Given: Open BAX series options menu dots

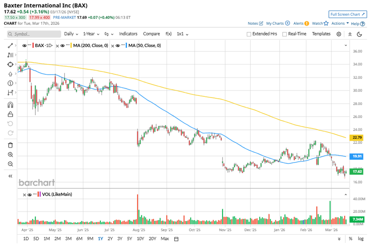Looking at the screenshot, I should tap(29, 45).
